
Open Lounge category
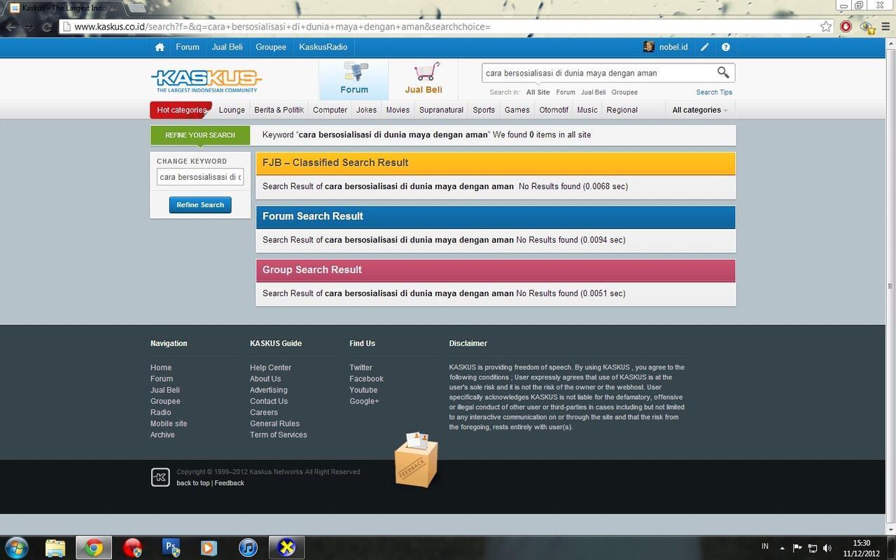click(x=232, y=110)
